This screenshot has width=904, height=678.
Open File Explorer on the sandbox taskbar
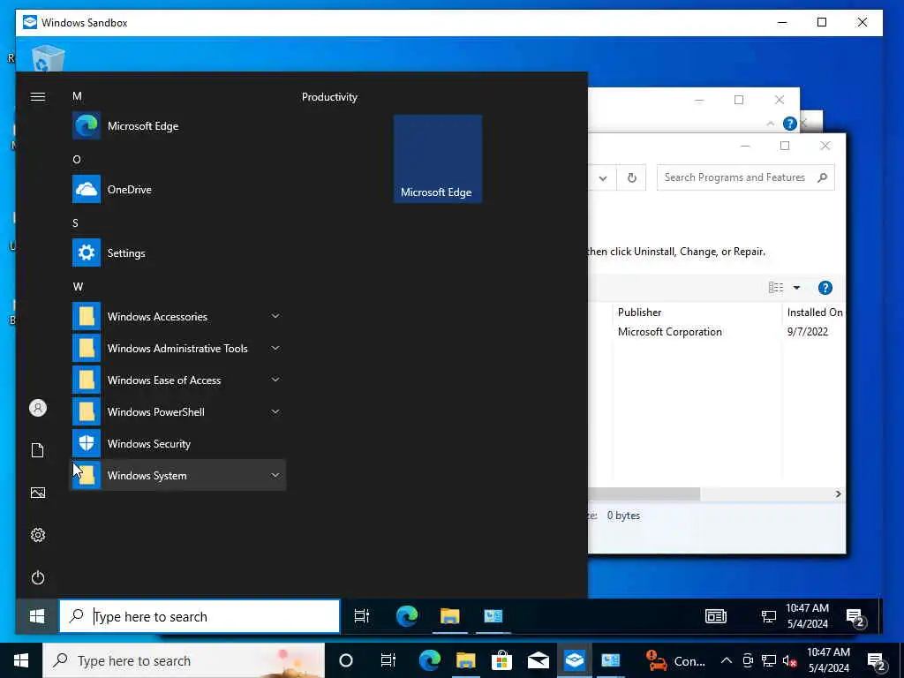(449, 616)
